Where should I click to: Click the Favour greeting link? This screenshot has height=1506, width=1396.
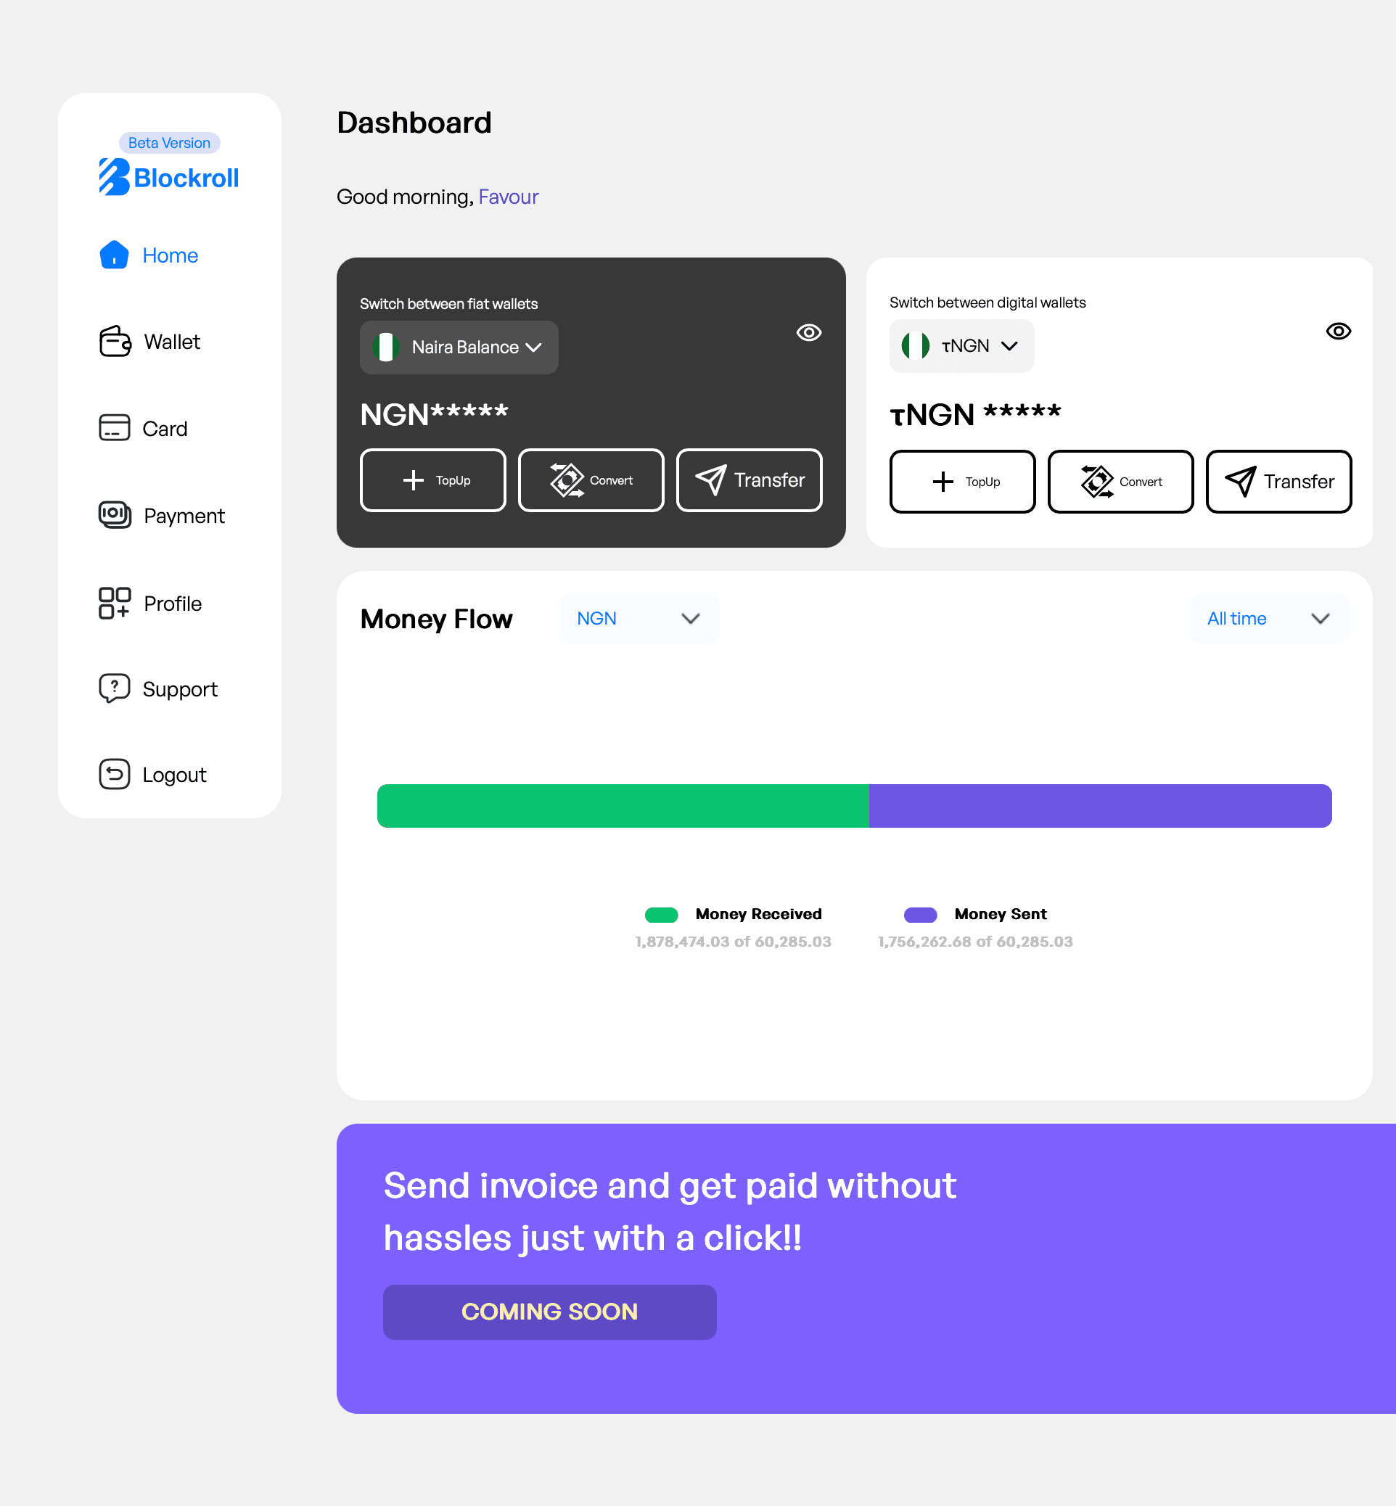pos(508,197)
